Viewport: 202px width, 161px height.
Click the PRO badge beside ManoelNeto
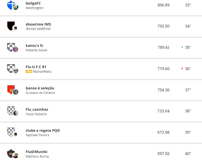click(x=29, y=72)
